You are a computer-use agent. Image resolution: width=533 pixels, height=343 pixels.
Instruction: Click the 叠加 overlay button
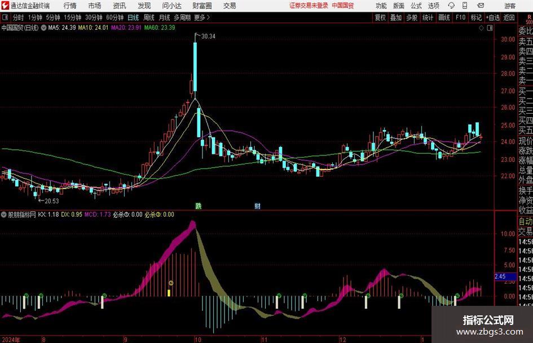(x=396, y=17)
